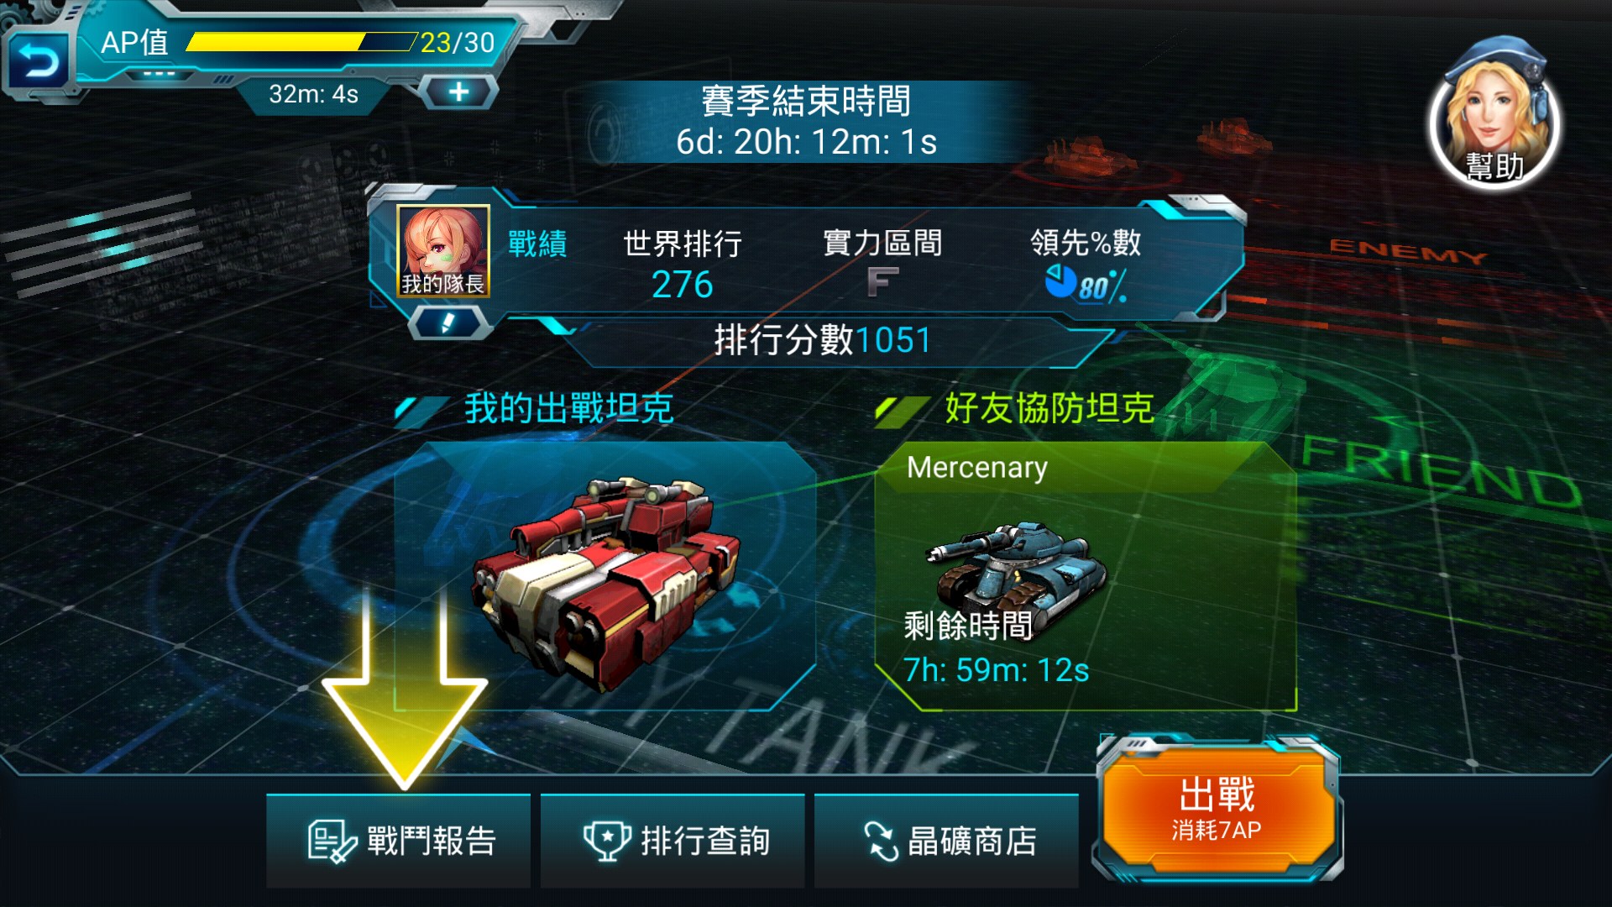The width and height of the screenshot is (1612, 907).
Task: Tap the 戰績 record label
Action: pyautogui.click(x=537, y=244)
